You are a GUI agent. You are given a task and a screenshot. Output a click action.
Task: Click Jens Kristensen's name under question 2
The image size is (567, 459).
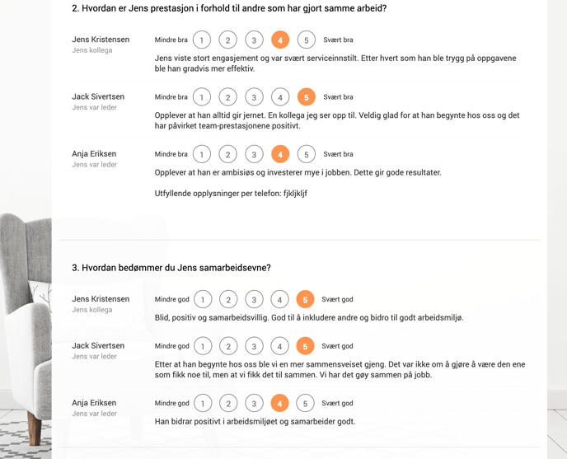click(x=101, y=40)
